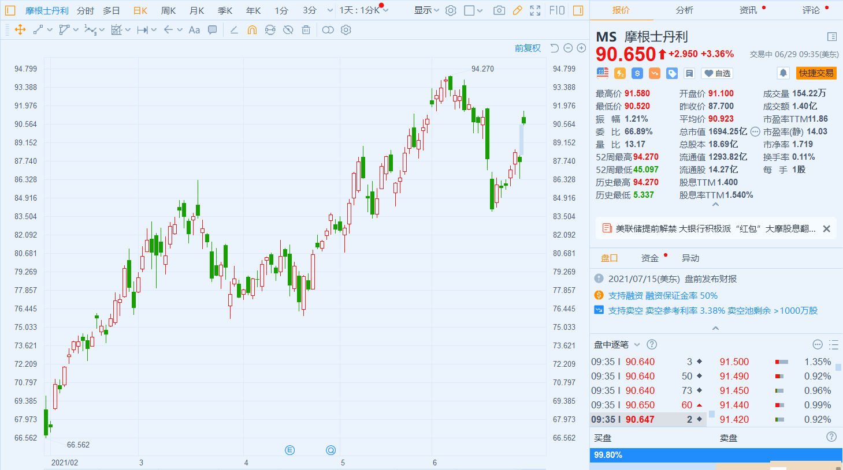
Task: Undo the chart zoom with reset arrow
Action: pos(555,48)
